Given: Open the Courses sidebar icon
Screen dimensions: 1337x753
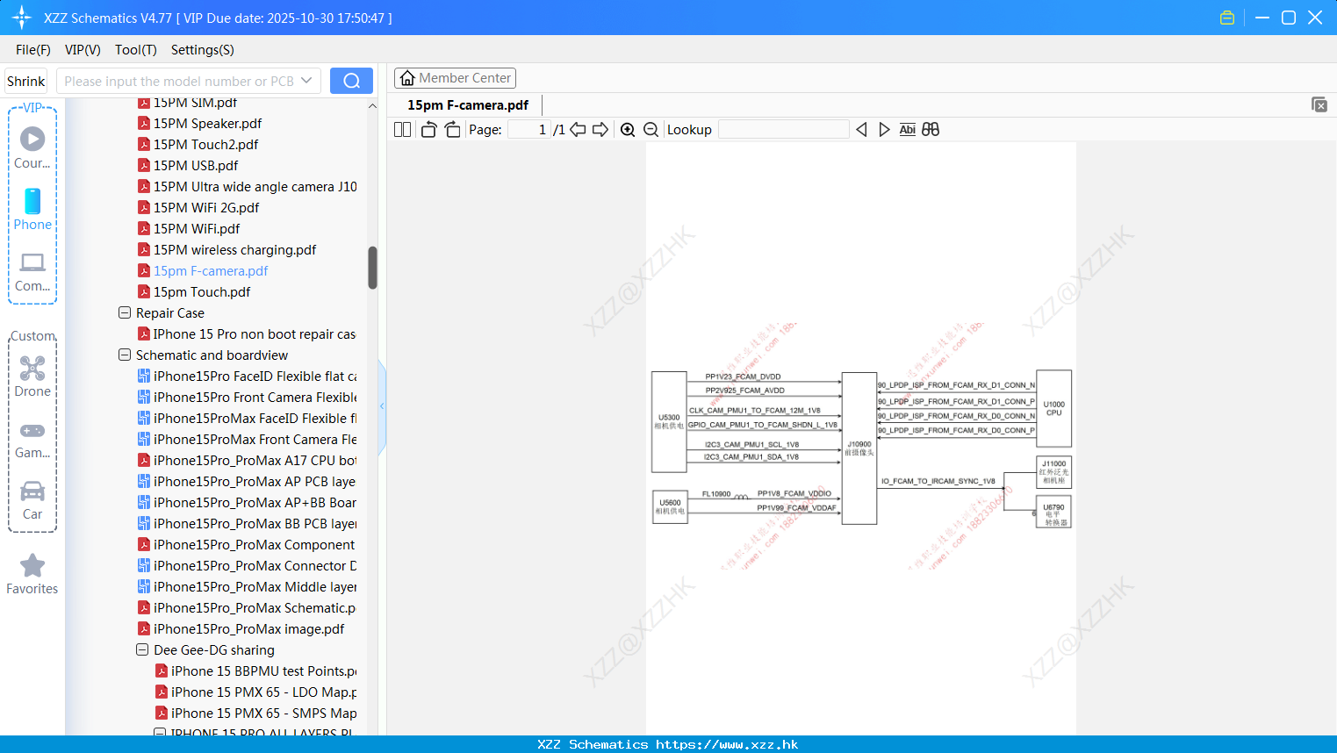Looking at the screenshot, I should pos(32,147).
